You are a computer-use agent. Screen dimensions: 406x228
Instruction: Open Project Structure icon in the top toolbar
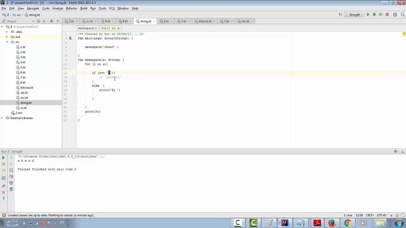(395, 15)
